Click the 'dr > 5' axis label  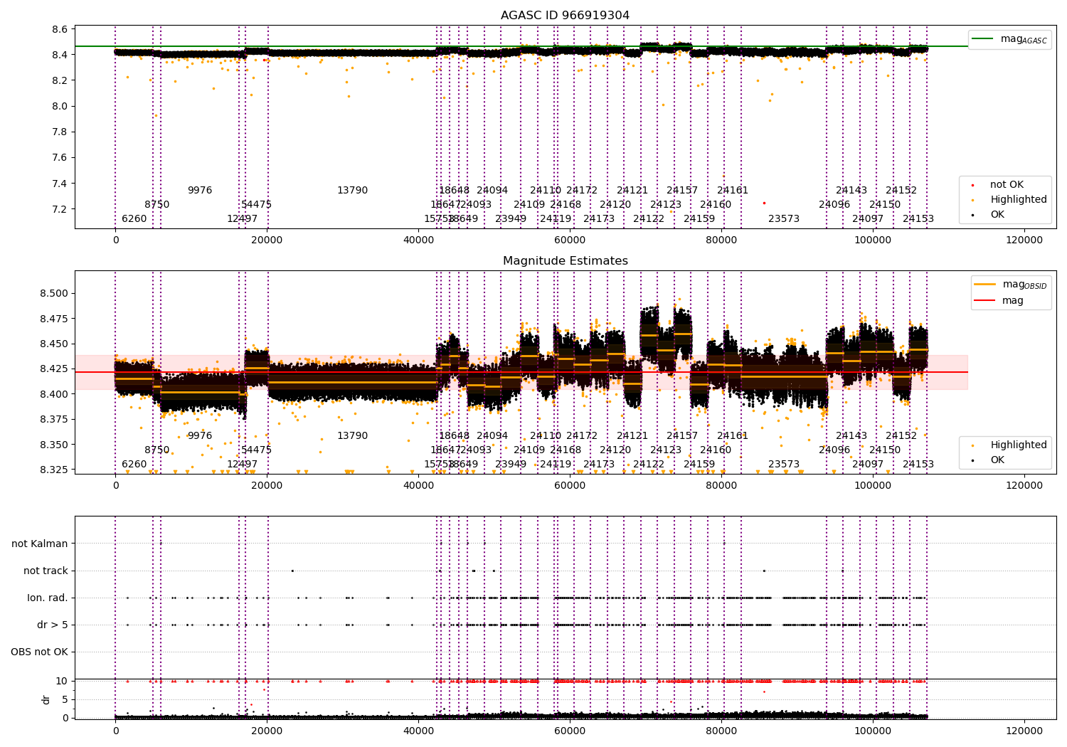point(53,625)
